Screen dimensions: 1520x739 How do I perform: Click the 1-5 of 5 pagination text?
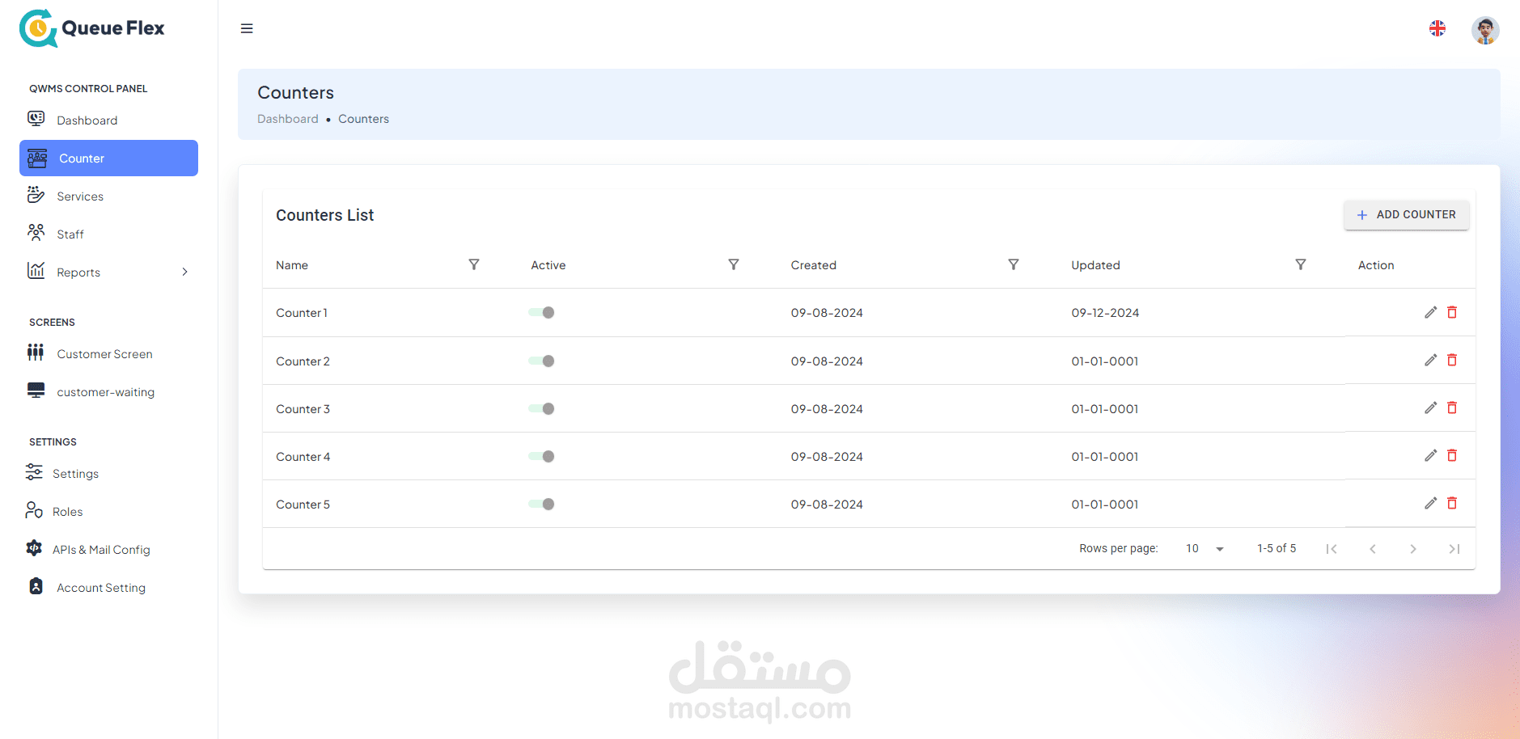tap(1277, 548)
